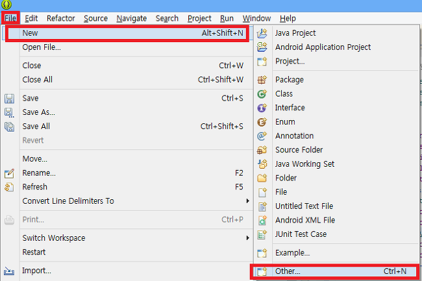The image size is (422, 281).
Task: Click the green Class icon
Action: [x=262, y=94]
